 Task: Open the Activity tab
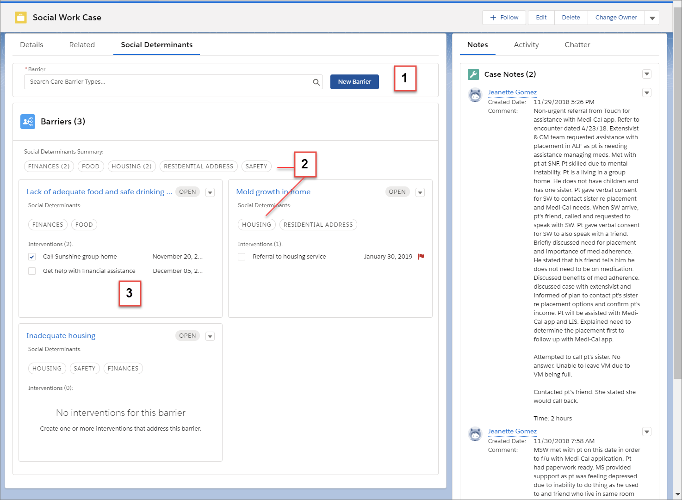526,45
